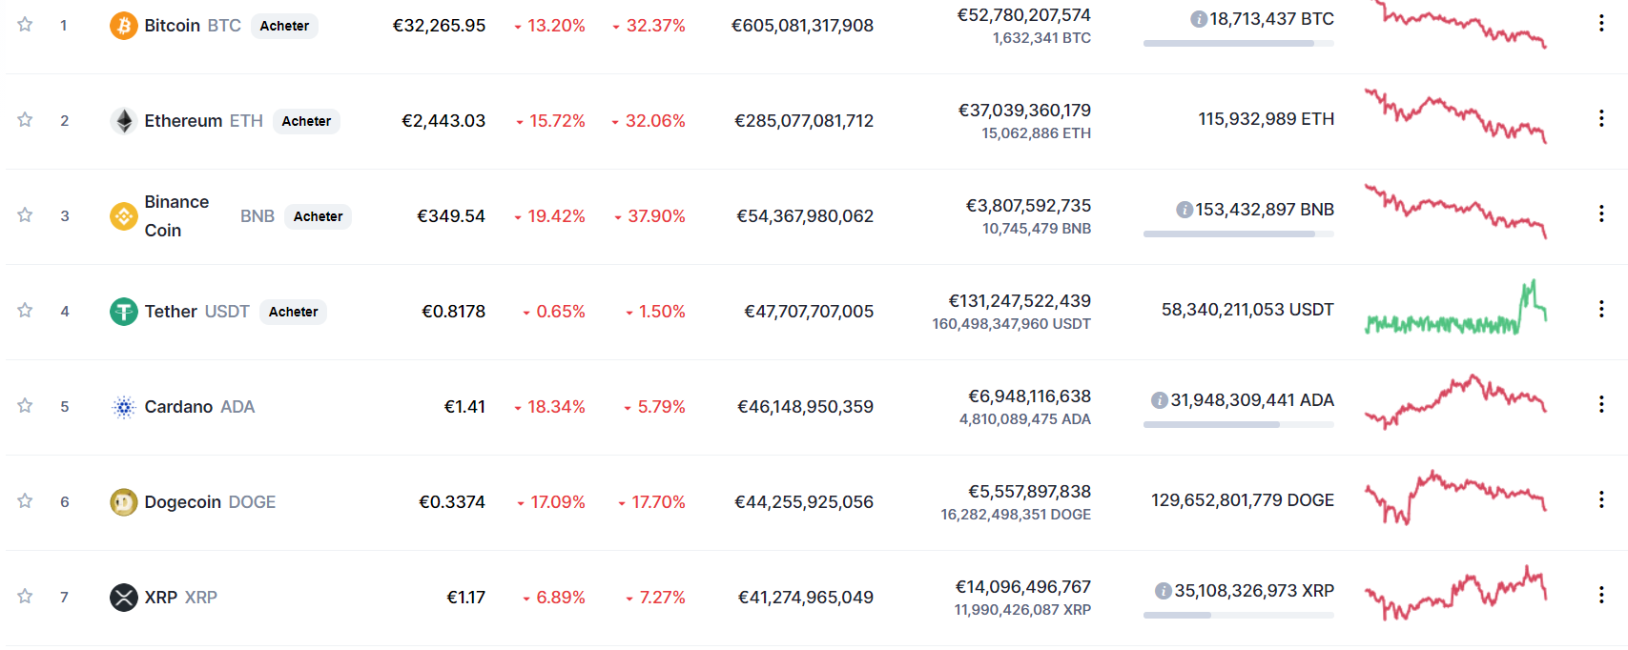Screen dimensions: 1628x650
Task: Open the three-dot menu for Bitcoin
Action: [1601, 24]
